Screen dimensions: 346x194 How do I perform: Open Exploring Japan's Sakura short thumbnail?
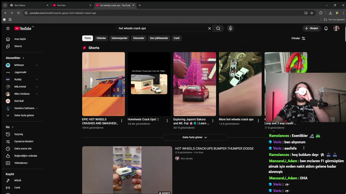(195, 84)
